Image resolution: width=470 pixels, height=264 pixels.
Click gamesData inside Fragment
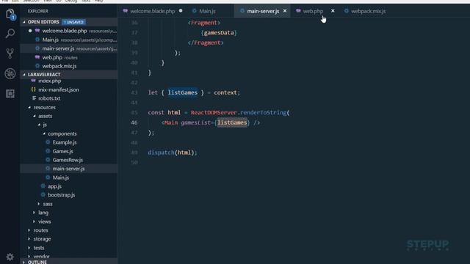(219, 32)
